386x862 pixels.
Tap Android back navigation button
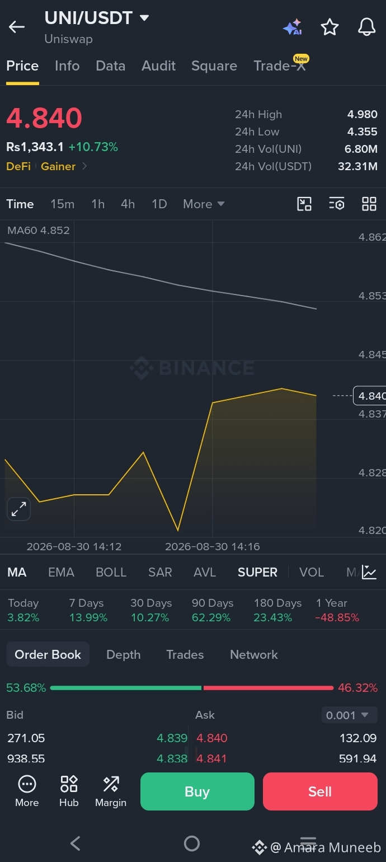point(76,844)
